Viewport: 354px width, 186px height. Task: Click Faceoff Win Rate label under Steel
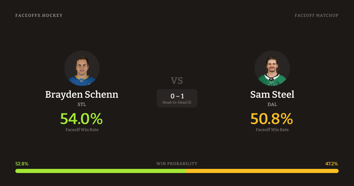pyautogui.click(x=272, y=130)
